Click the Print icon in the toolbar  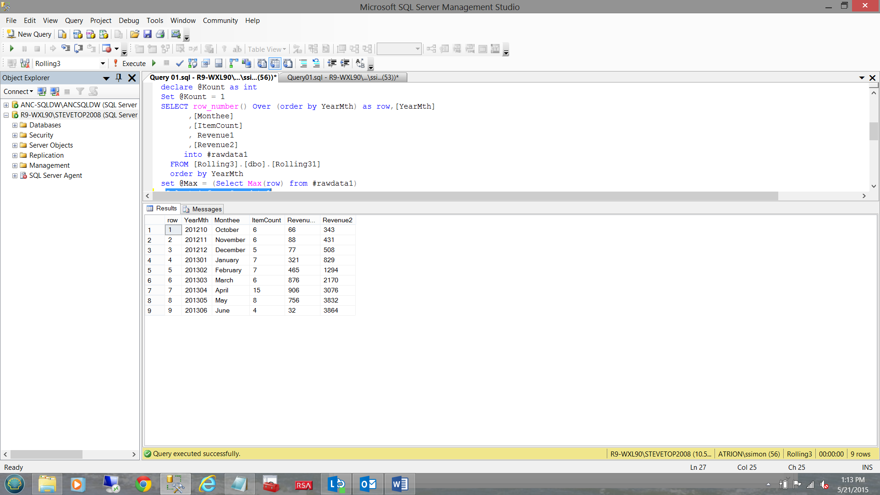point(160,34)
